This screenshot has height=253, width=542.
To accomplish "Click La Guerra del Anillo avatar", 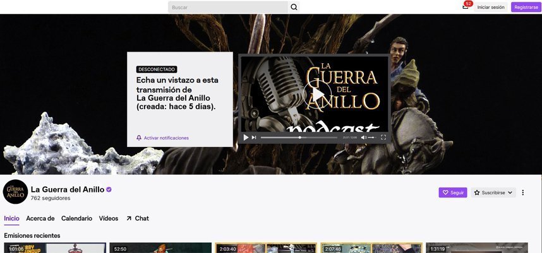I will tap(15, 192).
